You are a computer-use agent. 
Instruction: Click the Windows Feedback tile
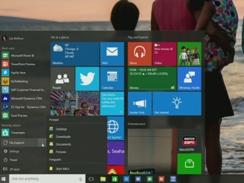click(x=189, y=79)
